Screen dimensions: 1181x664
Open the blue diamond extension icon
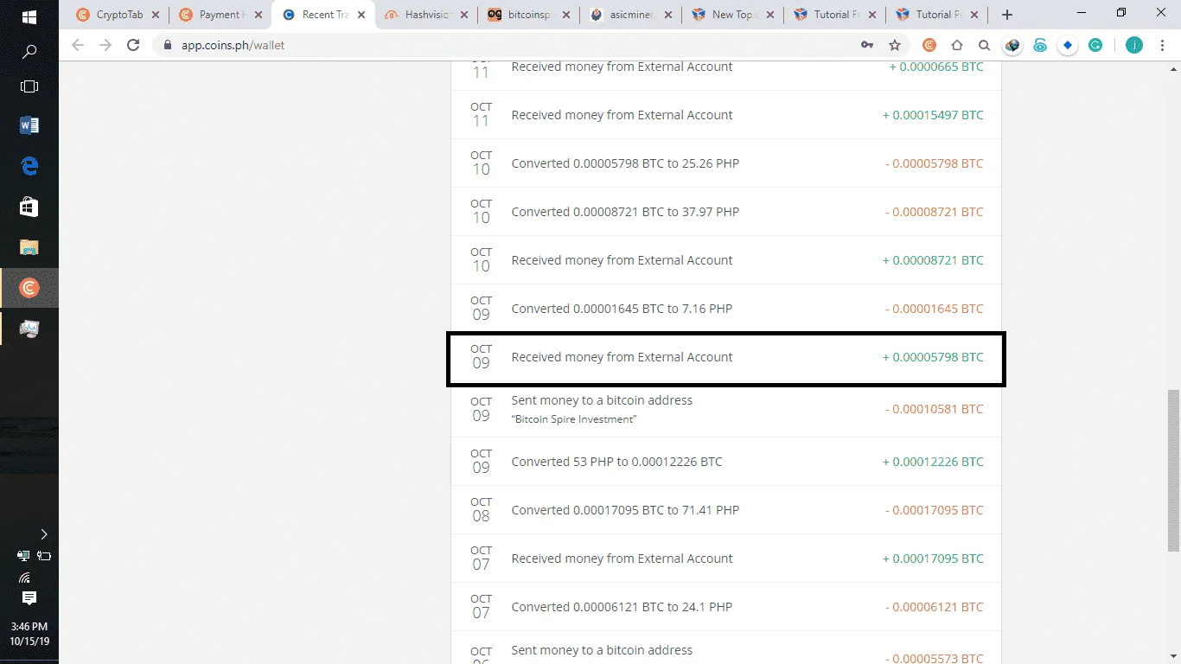click(1068, 45)
